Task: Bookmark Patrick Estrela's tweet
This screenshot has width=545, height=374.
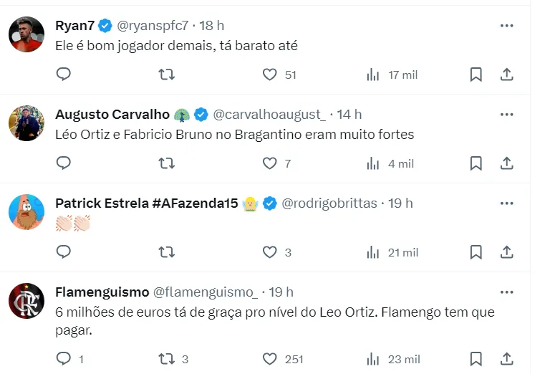Action: point(476,252)
